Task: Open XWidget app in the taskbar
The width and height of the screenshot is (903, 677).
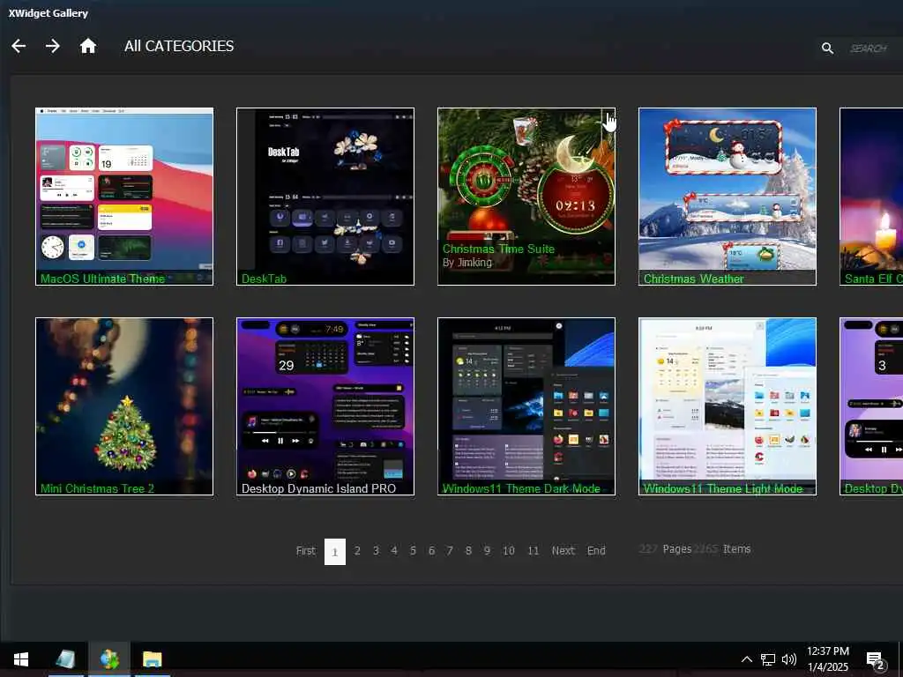Action: [x=109, y=658]
